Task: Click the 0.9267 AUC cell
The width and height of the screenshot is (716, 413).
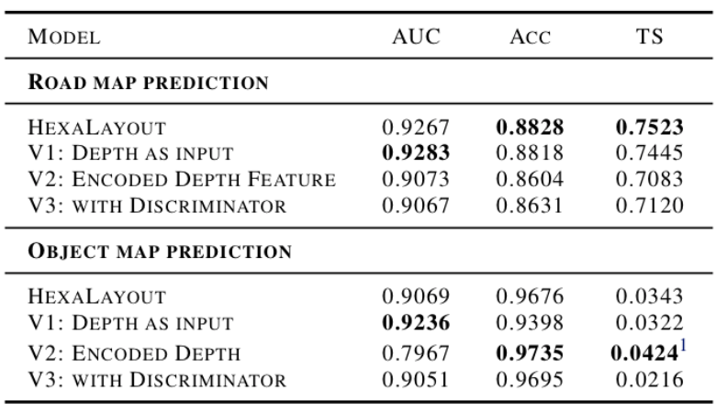Action: click(414, 127)
